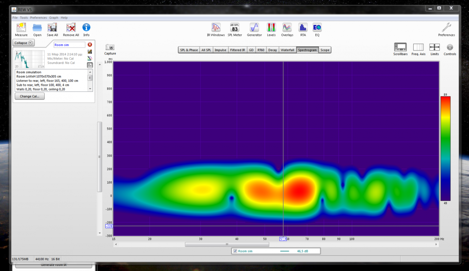Screen dimensions: 469x271
Task: Click the spectrogram colour scale bar
Action: (x=445, y=148)
